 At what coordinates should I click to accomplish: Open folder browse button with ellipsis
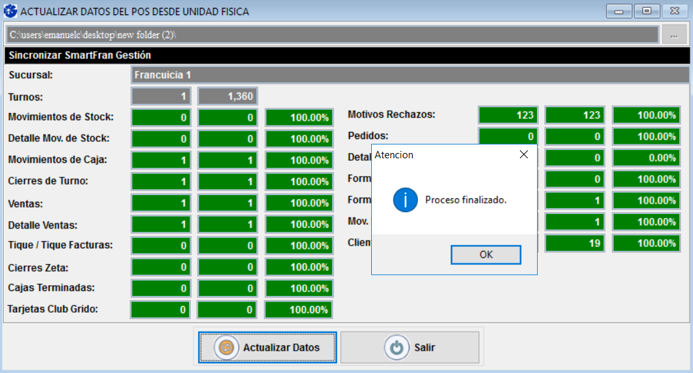[x=673, y=35]
